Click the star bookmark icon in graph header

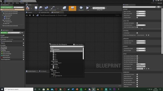point(27,15)
